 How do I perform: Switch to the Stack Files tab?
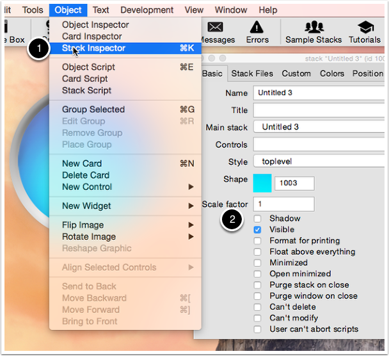(252, 74)
